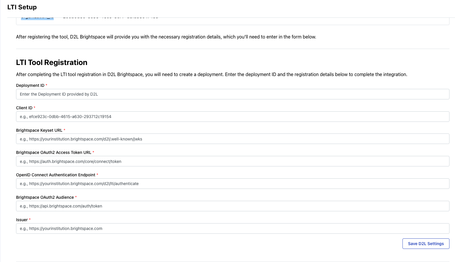Viewport: 455px width, 262px height.
Task: Click the Deployment ID input field
Action: tap(233, 94)
